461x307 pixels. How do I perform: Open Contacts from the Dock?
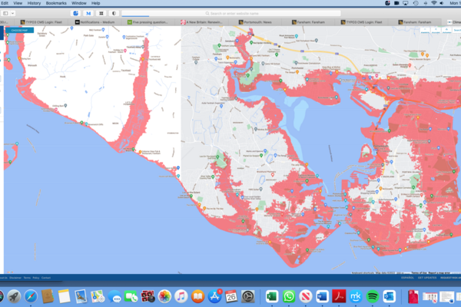coord(48,296)
